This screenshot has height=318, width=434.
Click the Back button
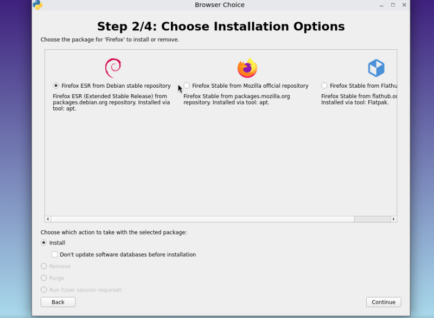coord(58,302)
